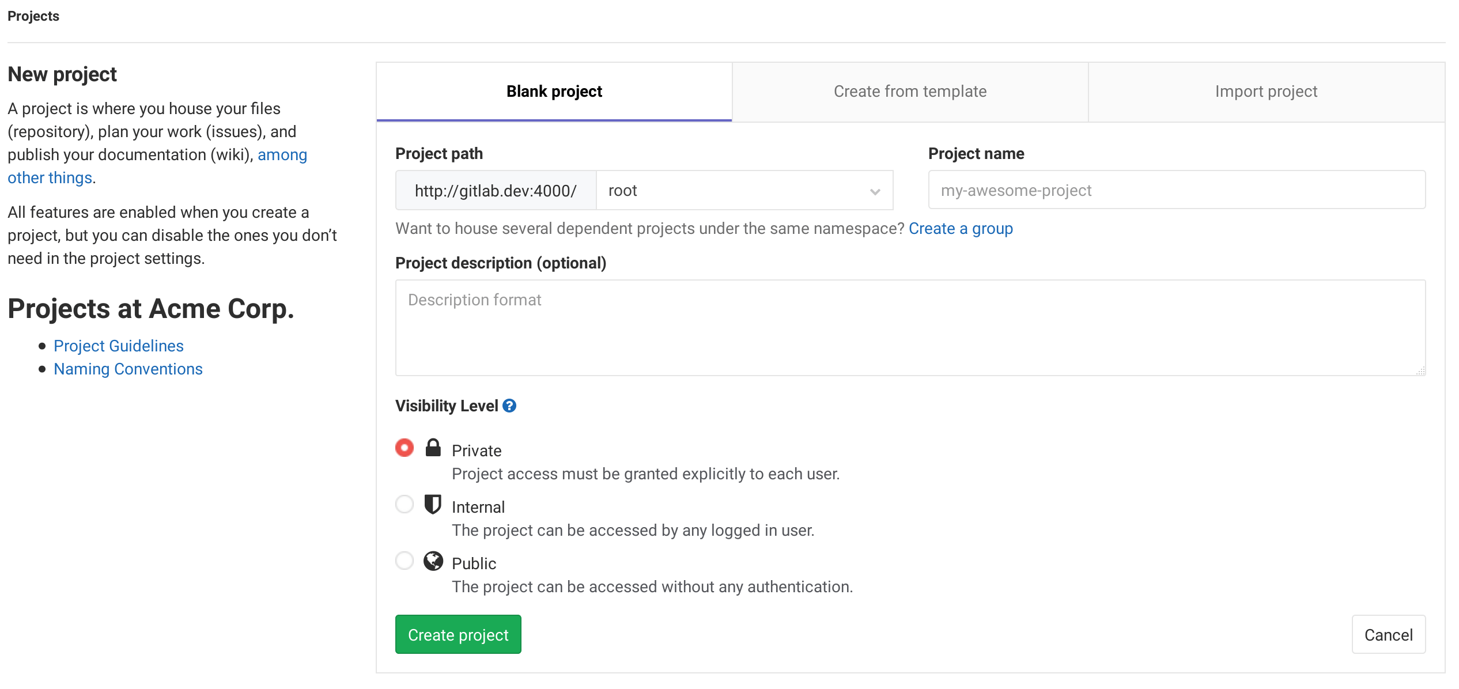Select the Internal visibility radio button

(x=405, y=504)
